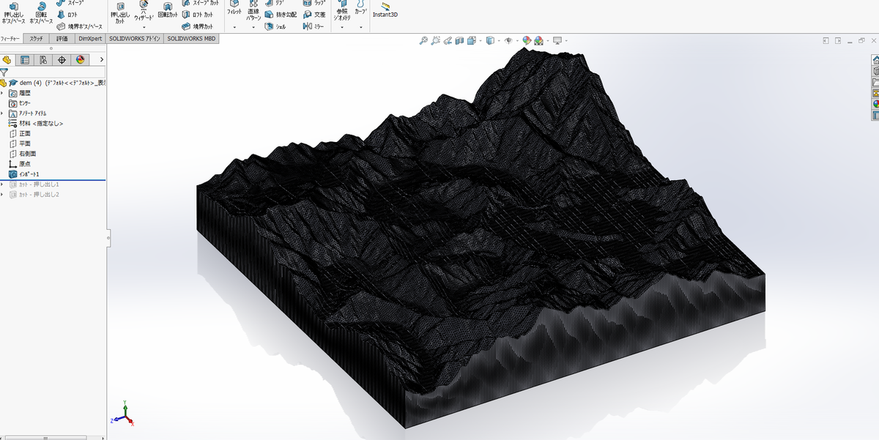Open View Settings monitor icon

coord(557,41)
